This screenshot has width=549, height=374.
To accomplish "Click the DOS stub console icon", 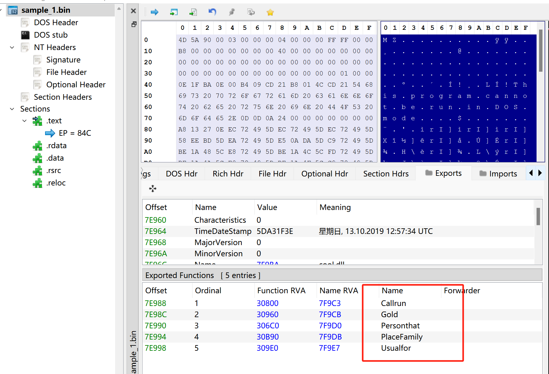I will 25,35.
